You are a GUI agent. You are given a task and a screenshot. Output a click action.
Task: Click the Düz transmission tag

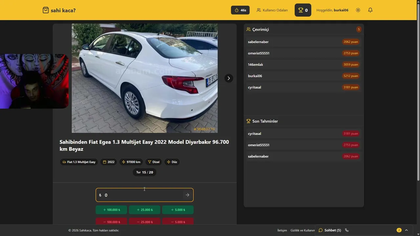pos(172,162)
